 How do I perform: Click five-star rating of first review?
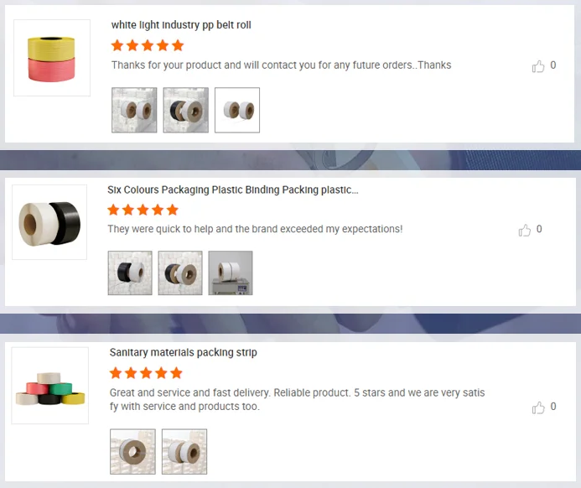(148, 45)
